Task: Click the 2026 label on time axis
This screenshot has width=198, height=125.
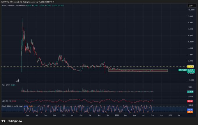Action: (117, 115)
